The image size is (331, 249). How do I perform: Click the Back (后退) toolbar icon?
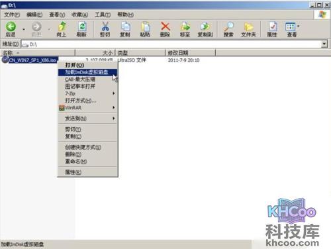click(x=11, y=26)
